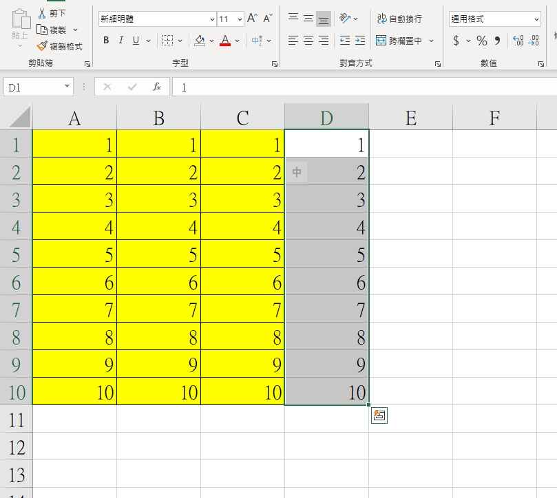The height and width of the screenshot is (498, 557).
Task: Select cell A10 containing 10
Action: pos(74,391)
